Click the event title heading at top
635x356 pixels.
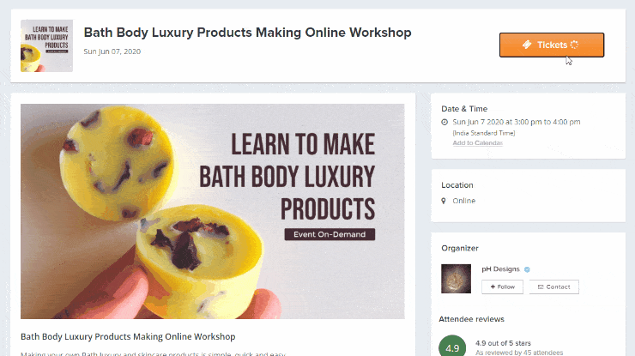pyautogui.click(x=247, y=33)
